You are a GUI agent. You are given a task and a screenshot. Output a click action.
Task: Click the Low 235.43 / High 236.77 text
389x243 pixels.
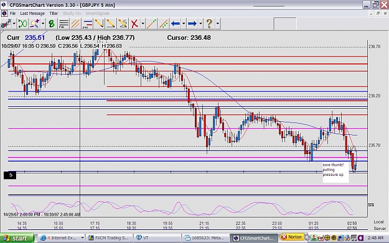[x=95, y=38]
